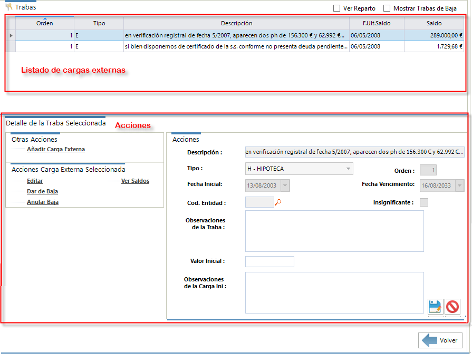Enable the Ver Reparto checkbox

point(336,8)
